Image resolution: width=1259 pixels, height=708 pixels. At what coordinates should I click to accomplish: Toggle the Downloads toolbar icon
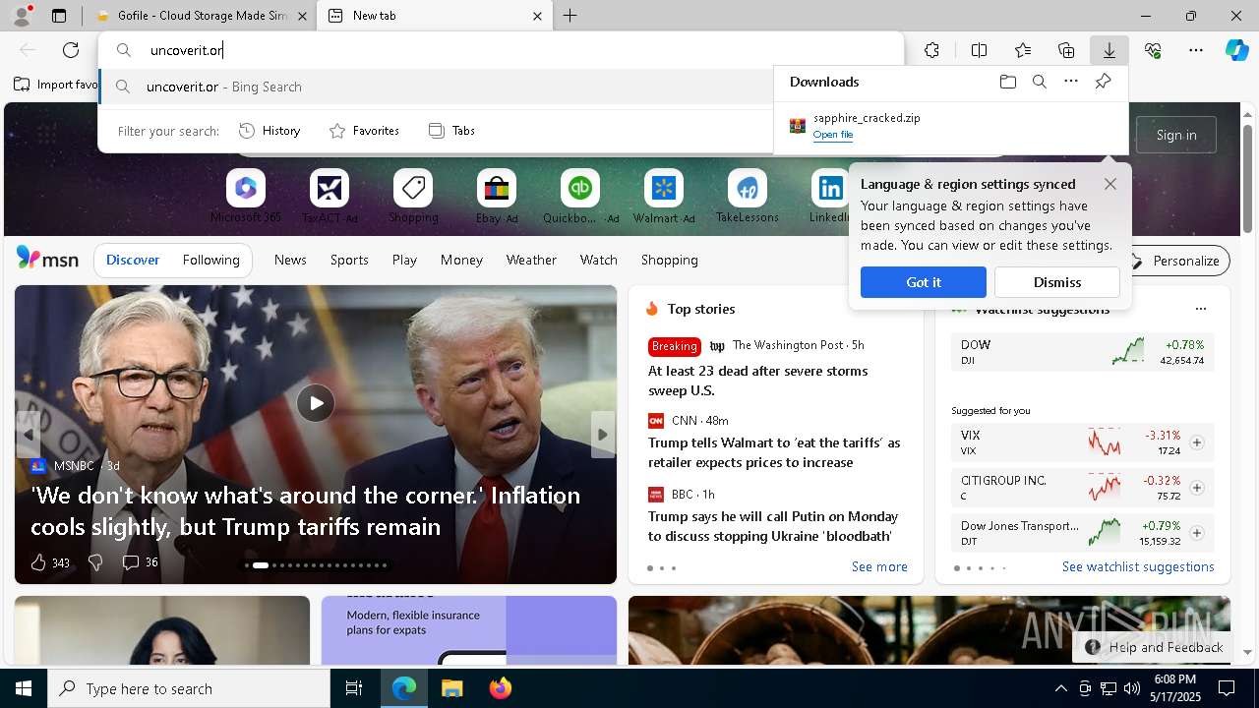[1109, 50]
